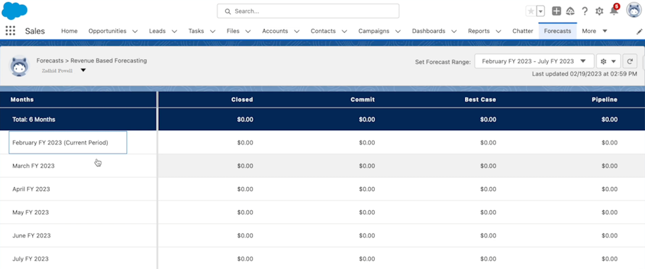Click into the global Search field
This screenshot has height=269, width=645.
(308, 11)
